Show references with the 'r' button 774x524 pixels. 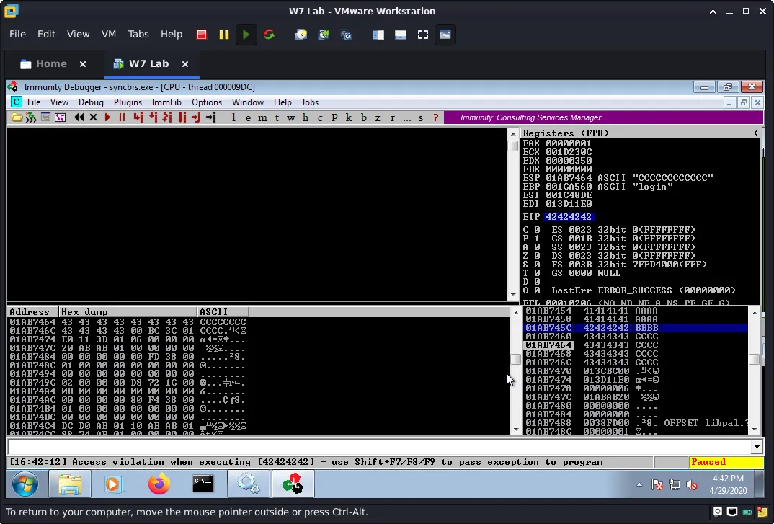[x=393, y=117]
